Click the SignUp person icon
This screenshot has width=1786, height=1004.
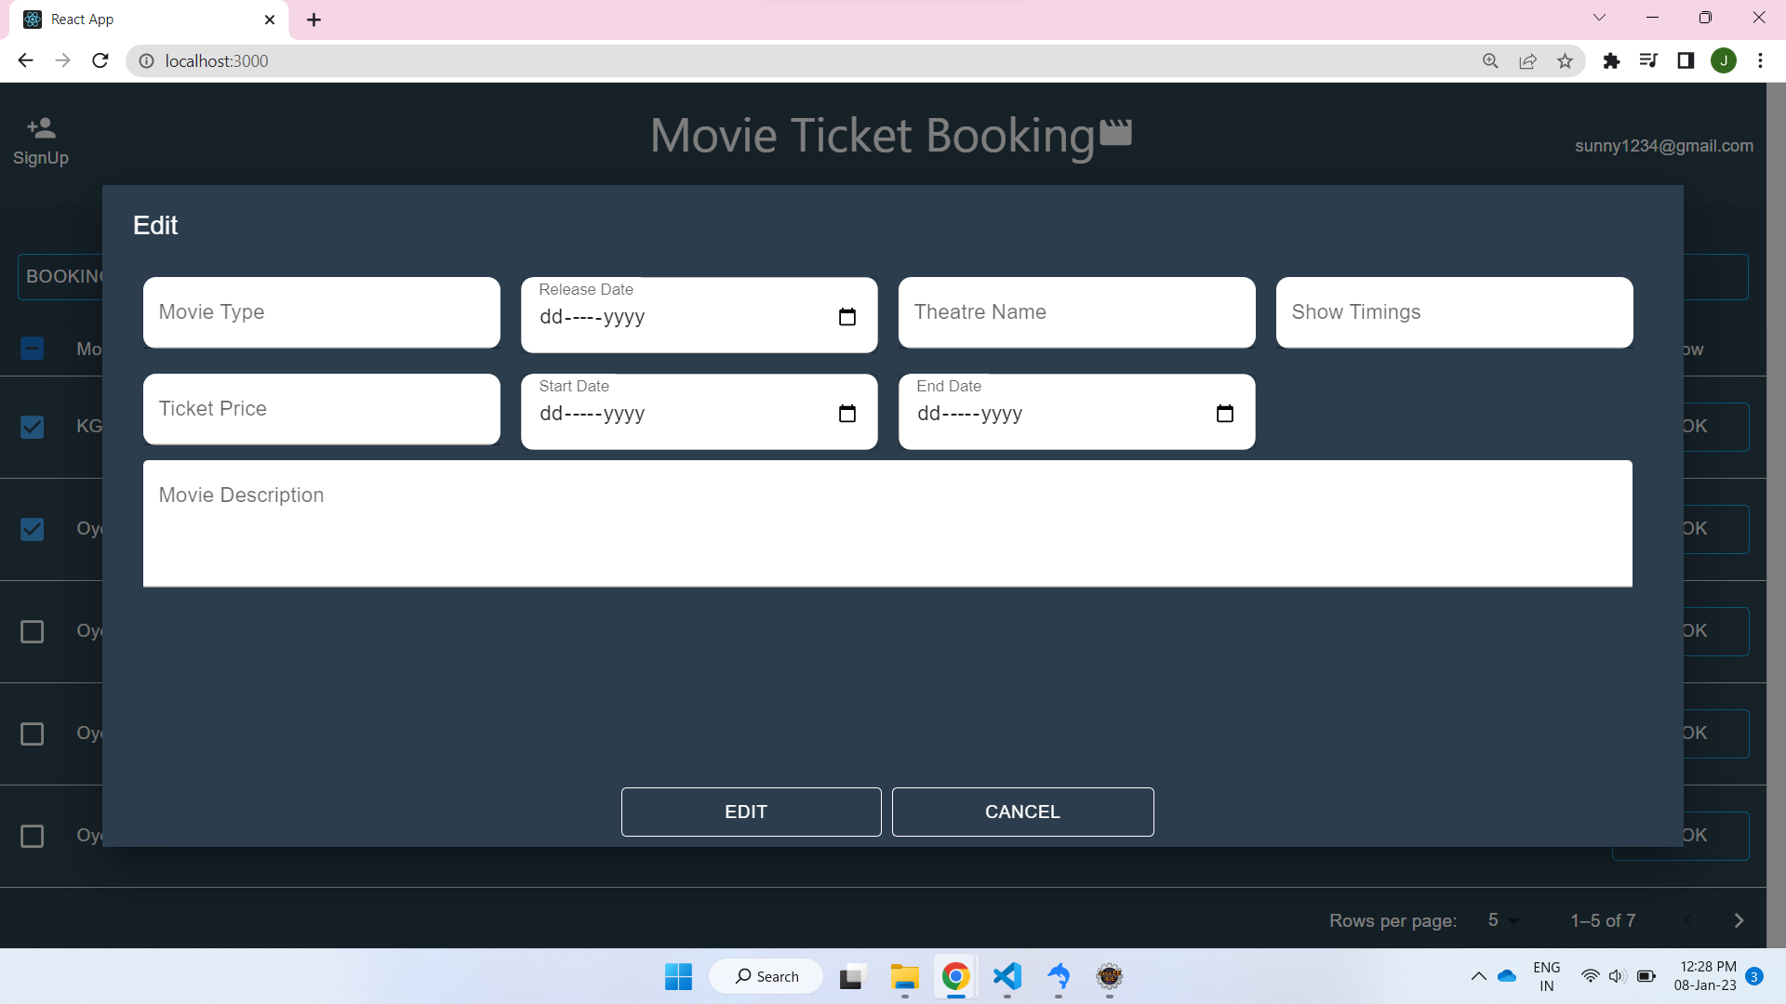(40, 127)
